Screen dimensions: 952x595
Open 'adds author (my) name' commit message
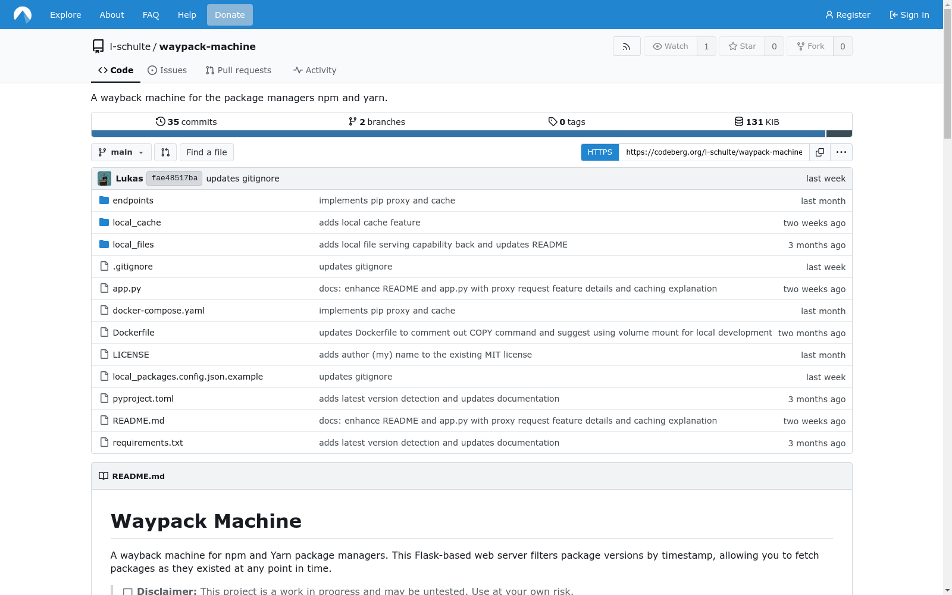[425, 355]
